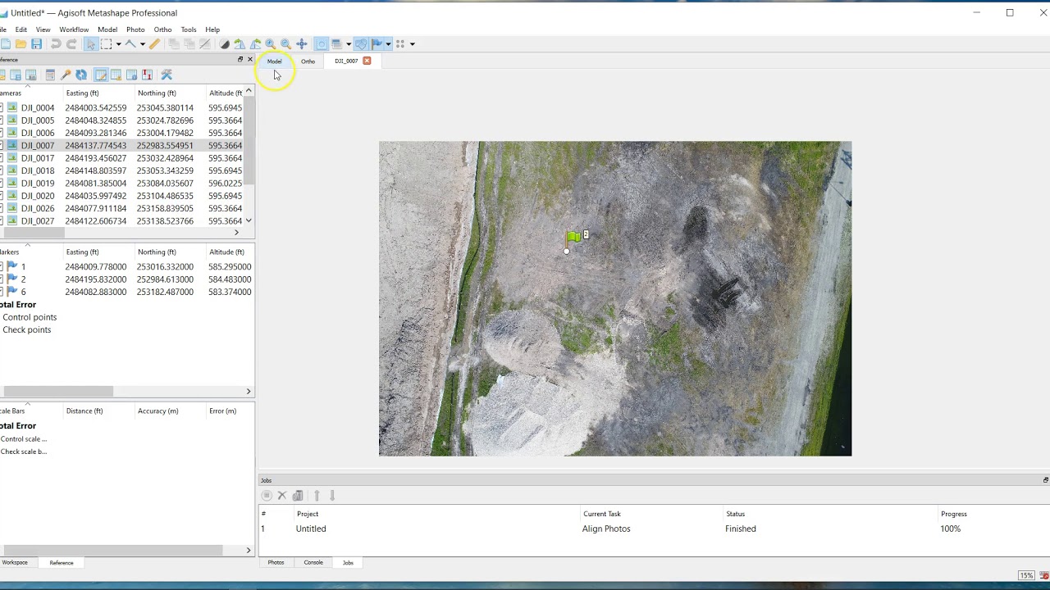Click the Move Down arrow in Jobs pane
The image size is (1050, 590).
click(x=332, y=496)
